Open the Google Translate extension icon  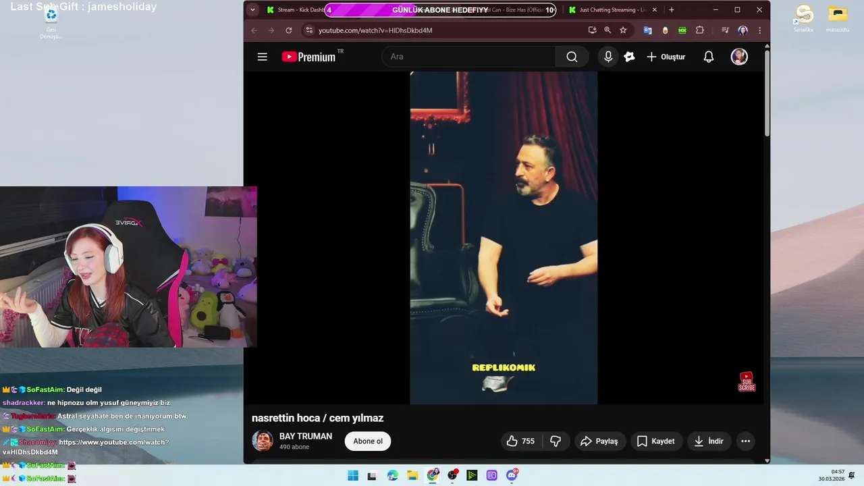pos(648,30)
